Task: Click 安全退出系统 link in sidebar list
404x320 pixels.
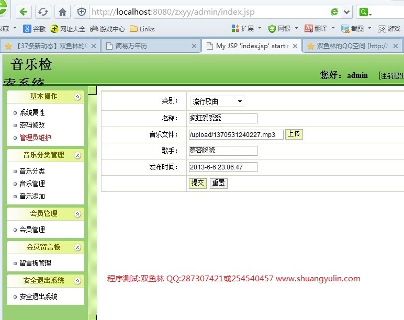Action: click(x=38, y=296)
